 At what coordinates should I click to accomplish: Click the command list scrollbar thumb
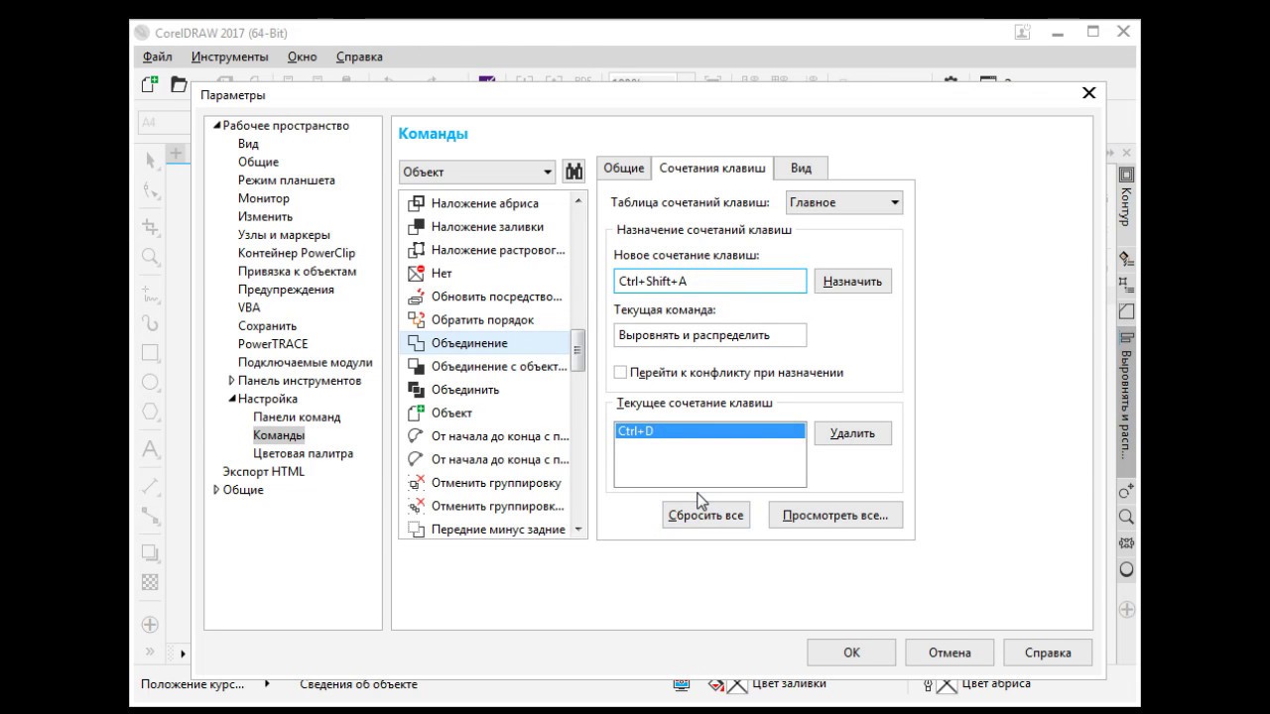click(578, 349)
